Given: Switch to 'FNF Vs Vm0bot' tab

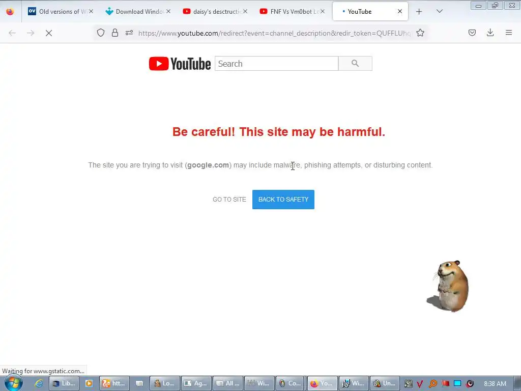Looking at the screenshot, I should (x=292, y=12).
